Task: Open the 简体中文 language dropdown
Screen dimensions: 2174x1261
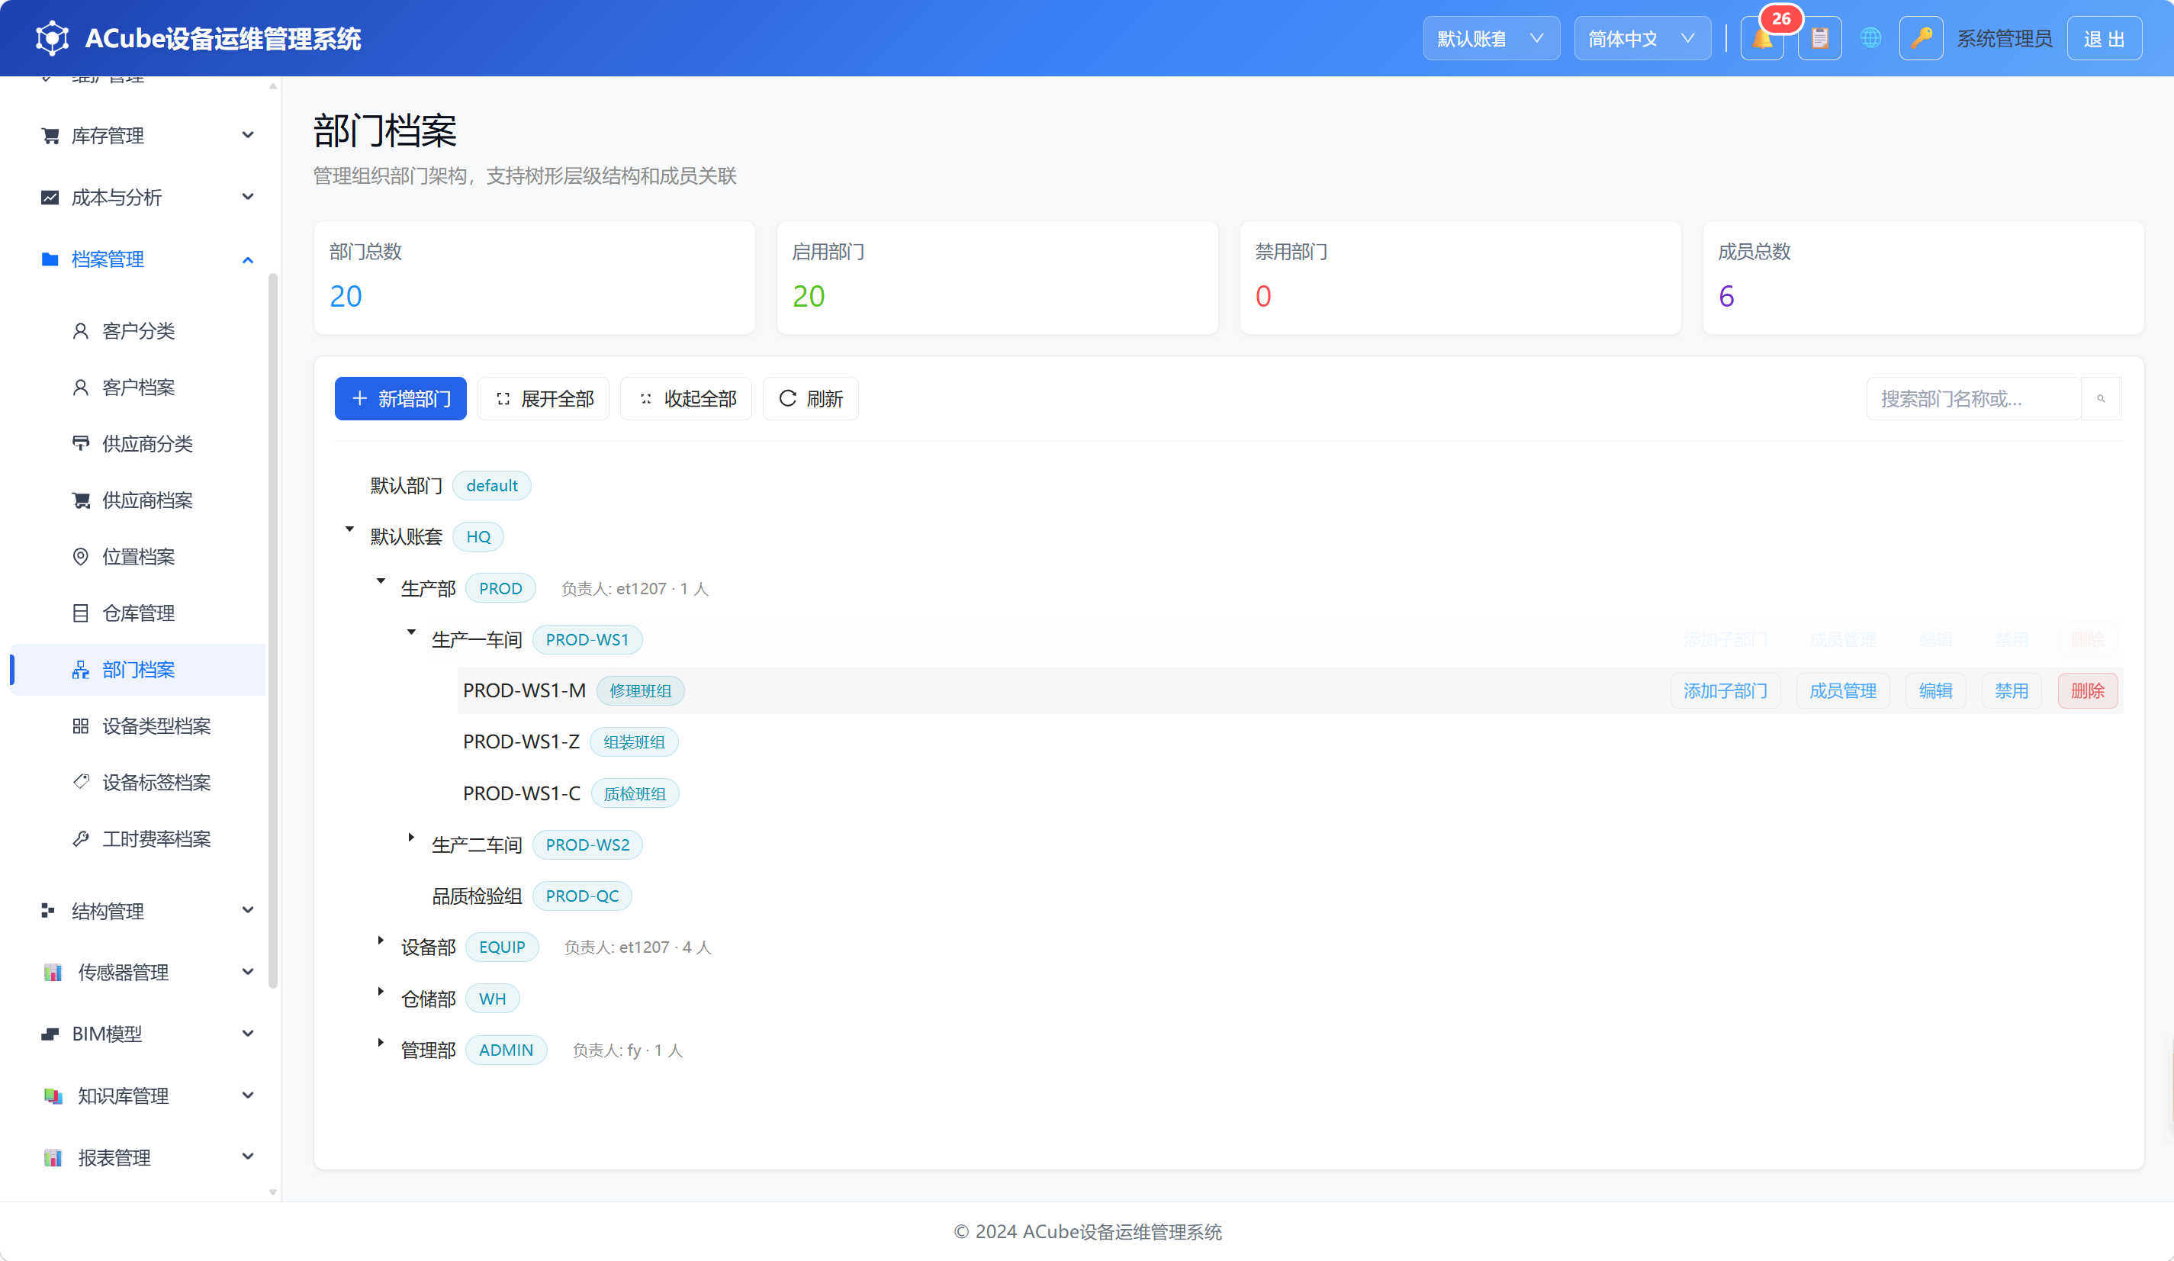Action: pos(1642,39)
